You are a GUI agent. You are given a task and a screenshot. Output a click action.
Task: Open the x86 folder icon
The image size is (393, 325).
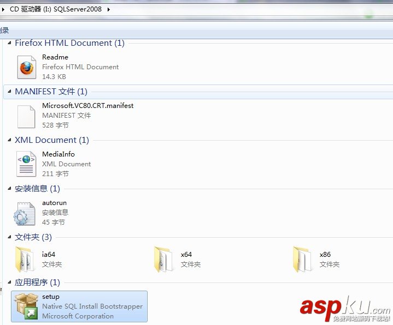[302, 259]
